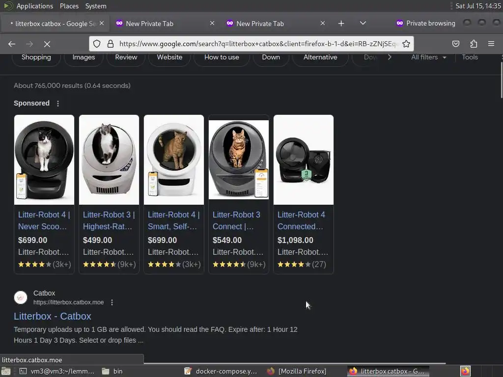
Task: Bookmark this page with the star icon
Action: pyautogui.click(x=406, y=44)
